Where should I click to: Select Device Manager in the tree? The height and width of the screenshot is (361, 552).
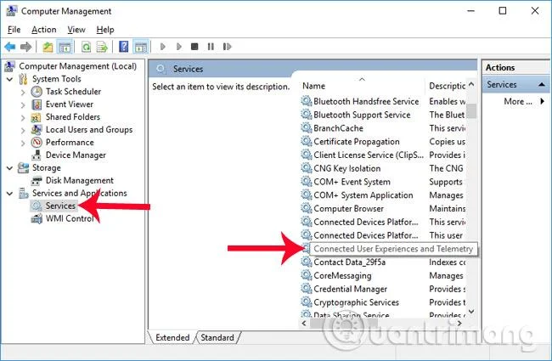pos(76,155)
